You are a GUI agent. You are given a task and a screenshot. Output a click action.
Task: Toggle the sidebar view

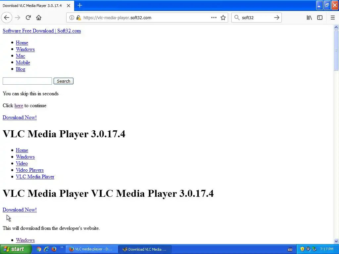(x=320, y=18)
